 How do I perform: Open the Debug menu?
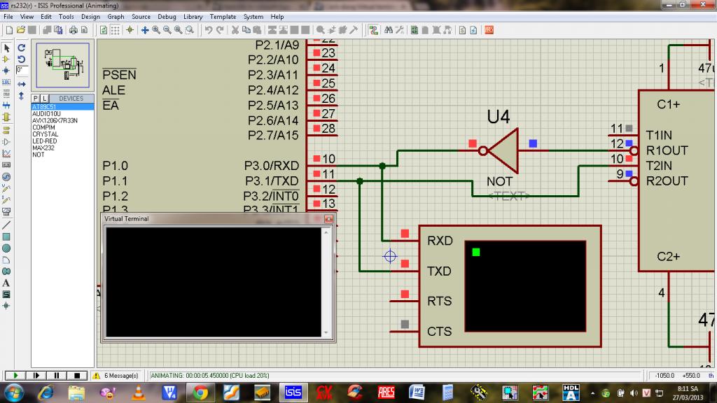pos(167,16)
